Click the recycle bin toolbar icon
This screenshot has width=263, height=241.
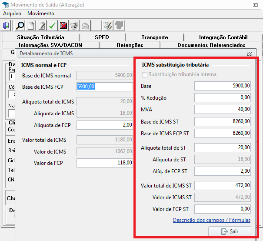[74, 26]
